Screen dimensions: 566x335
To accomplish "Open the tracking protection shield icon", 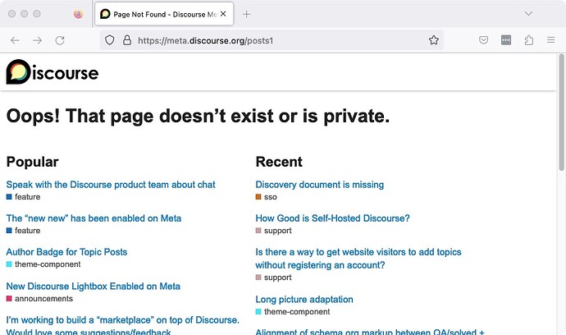I will (x=110, y=40).
